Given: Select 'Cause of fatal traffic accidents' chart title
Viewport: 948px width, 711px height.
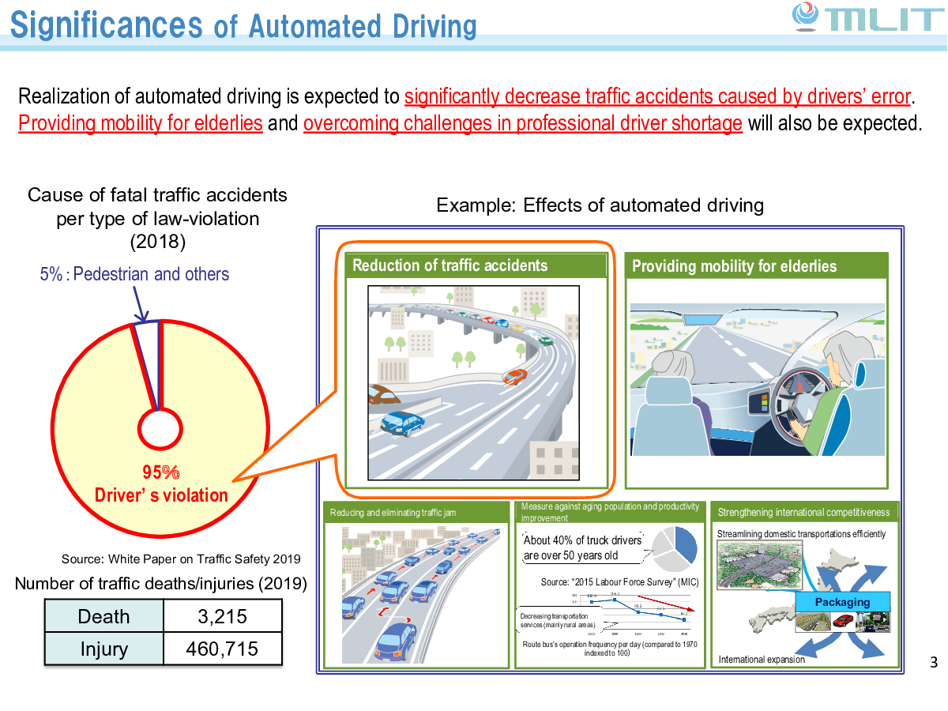Looking at the screenshot, I should 157,217.
